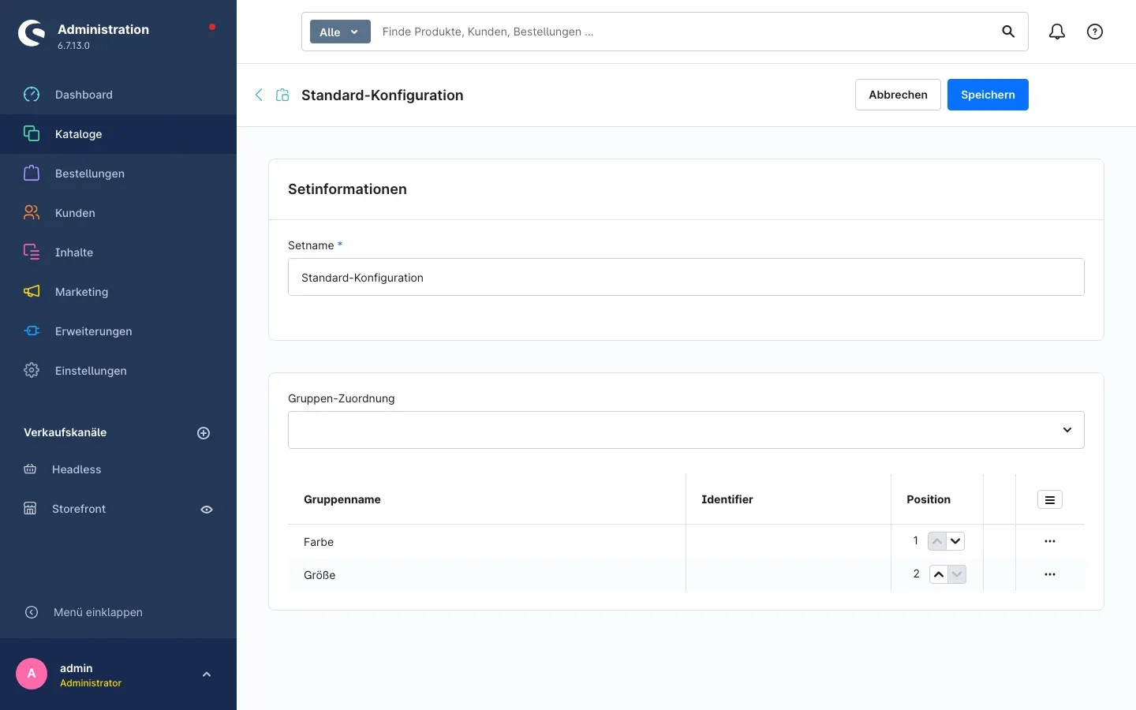
Task: Open the table column settings list icon
Action: tap(1049, 499)
